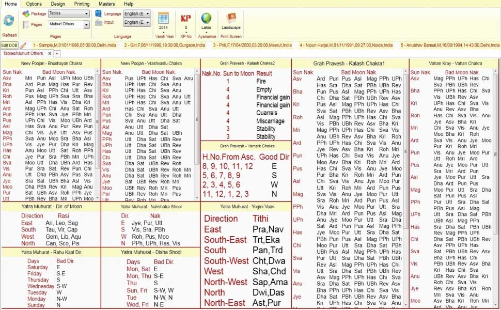Click the Kalash Chakra1 panel scrollbar
This screenshot has height=310, width=501.
point(405,151)
